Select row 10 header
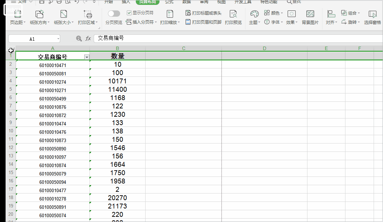This screenshot has height=222, width=383. [x=11, y=131]
